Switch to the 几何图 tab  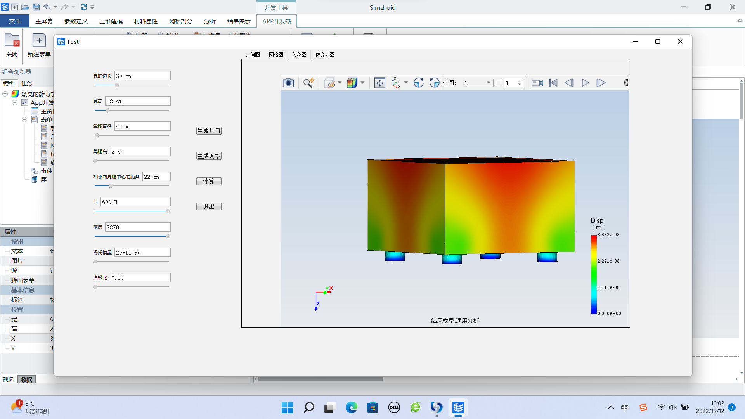253,55
